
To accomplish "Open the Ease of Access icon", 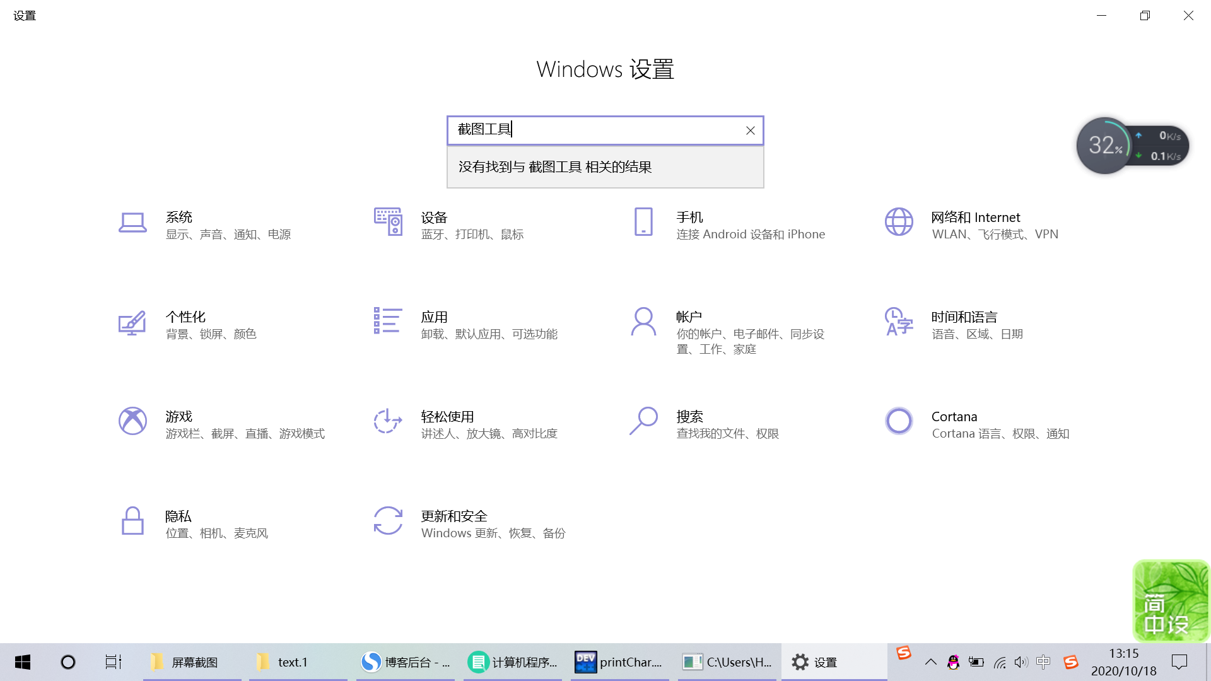I will point(388,421).
